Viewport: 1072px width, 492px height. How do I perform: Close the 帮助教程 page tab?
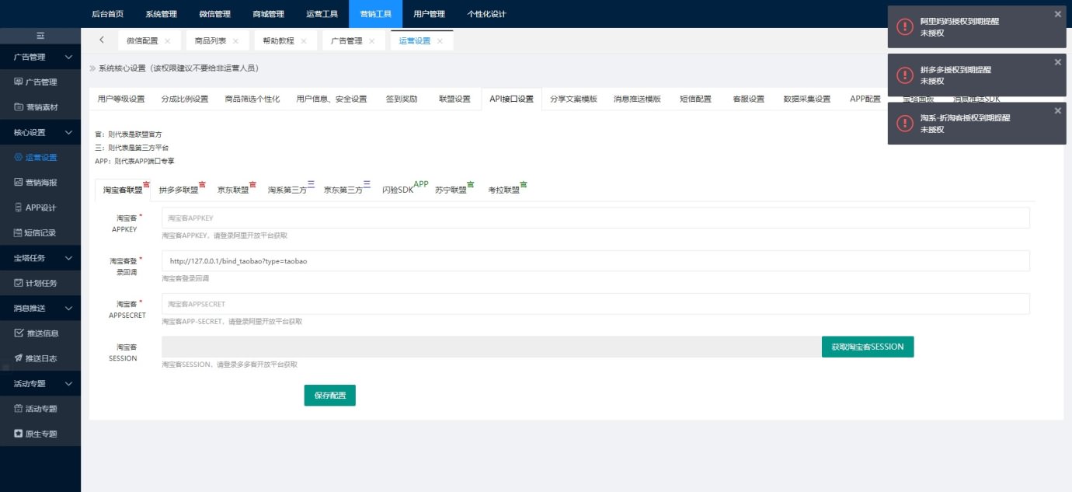303,41
